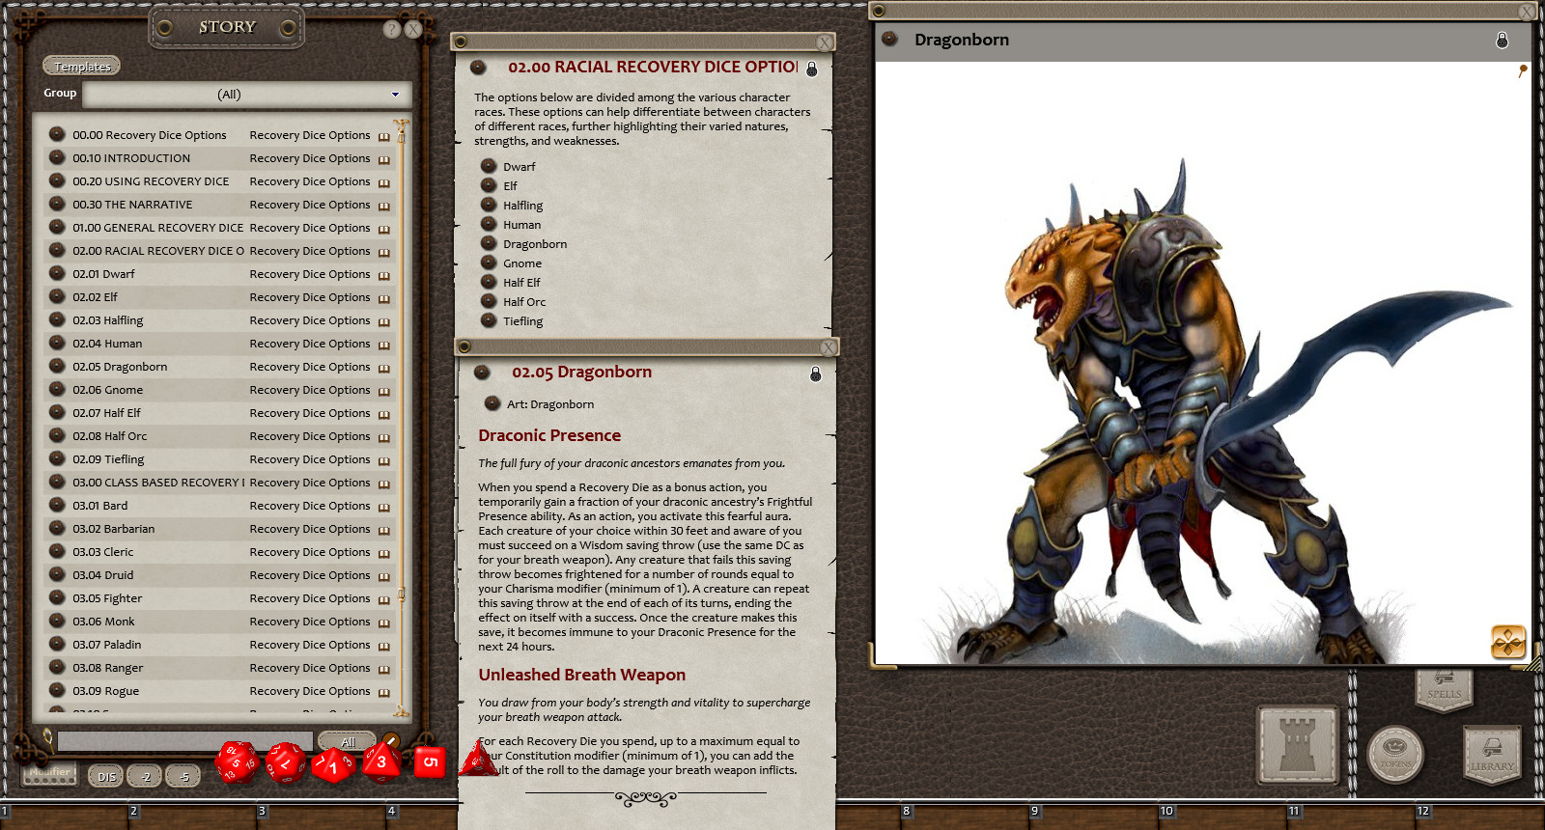Open the Tokens panel
This screenshot has width=1545, height=830.
pyautogui.click(x=1395, y=755)
